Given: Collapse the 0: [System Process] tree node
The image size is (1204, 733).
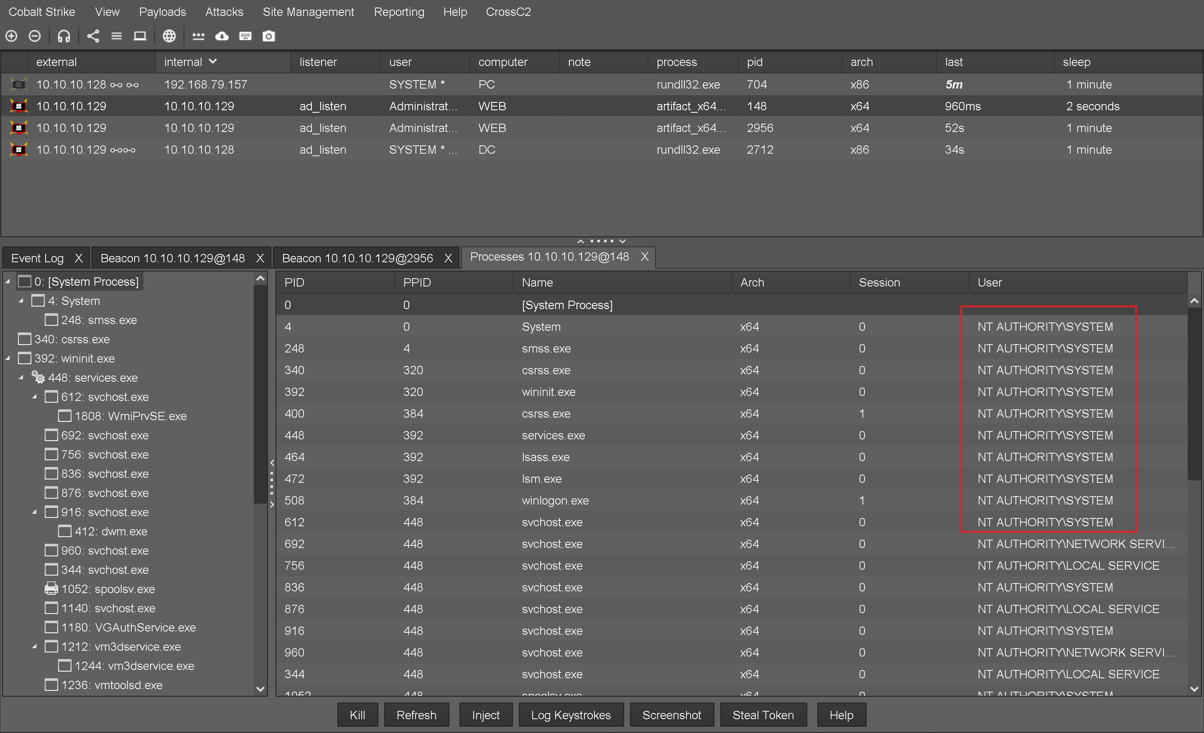Looking at the screenshot, I should (8, 282).
